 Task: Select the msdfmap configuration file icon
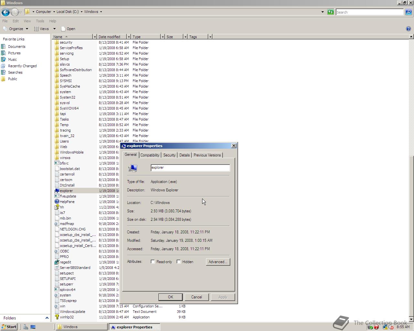(57, 224)
